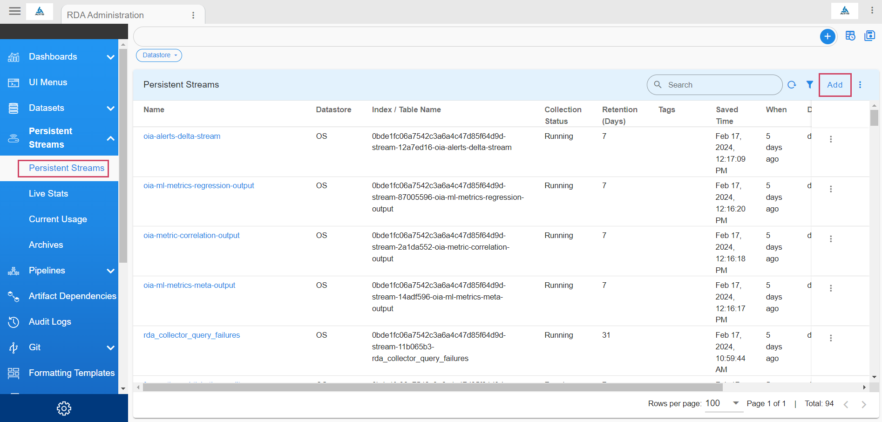882x422 pixels.
Task: Click the save layout icon top right
Action: coord(869,36)
